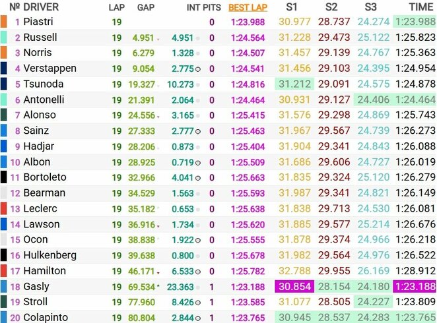The image size is (437, 323).
Task: Click the red down arrow beside Lawson's gap
Action: 158,226
